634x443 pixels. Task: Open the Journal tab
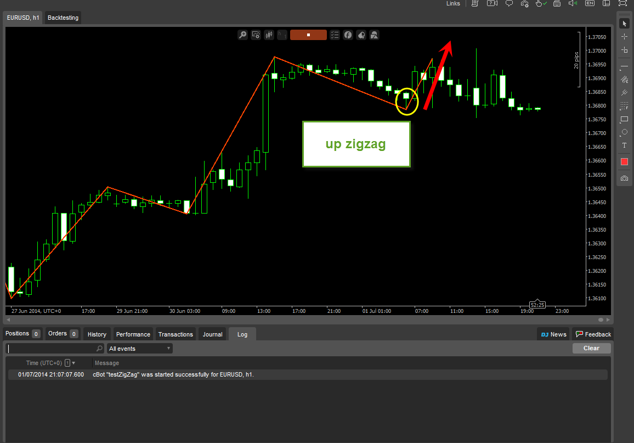213,334
